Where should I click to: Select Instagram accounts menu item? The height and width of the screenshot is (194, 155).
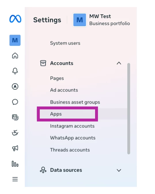[72, 126]
